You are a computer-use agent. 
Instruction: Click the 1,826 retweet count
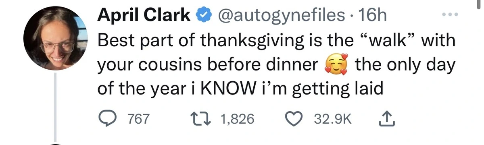(238, 119)
